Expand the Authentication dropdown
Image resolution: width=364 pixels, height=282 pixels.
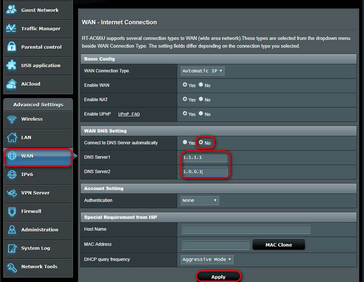coord(200,200)
